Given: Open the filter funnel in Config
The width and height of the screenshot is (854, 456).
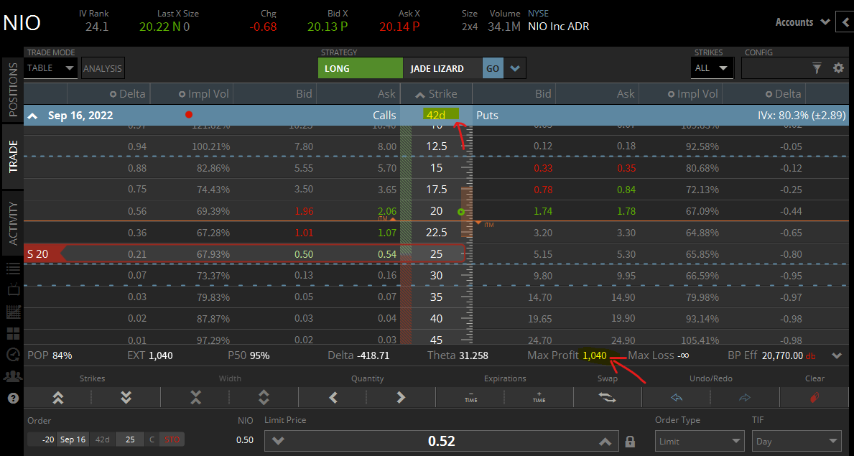Looking at the screenshot, I should tap(817, 68).
